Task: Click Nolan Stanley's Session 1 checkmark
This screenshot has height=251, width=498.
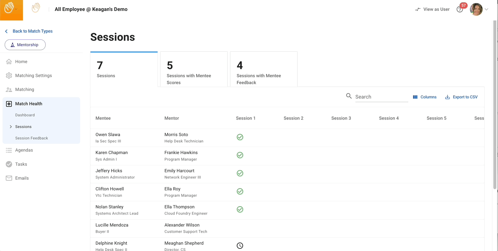Action: (240, 209)
